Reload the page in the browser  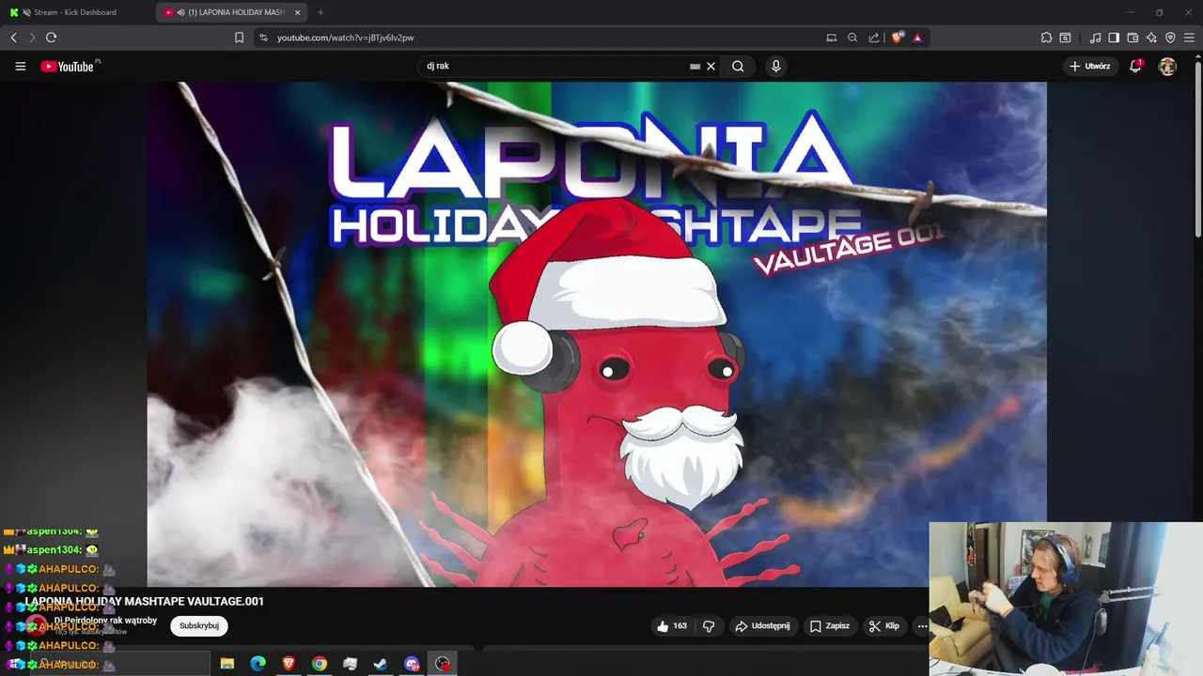pos(51,38)
